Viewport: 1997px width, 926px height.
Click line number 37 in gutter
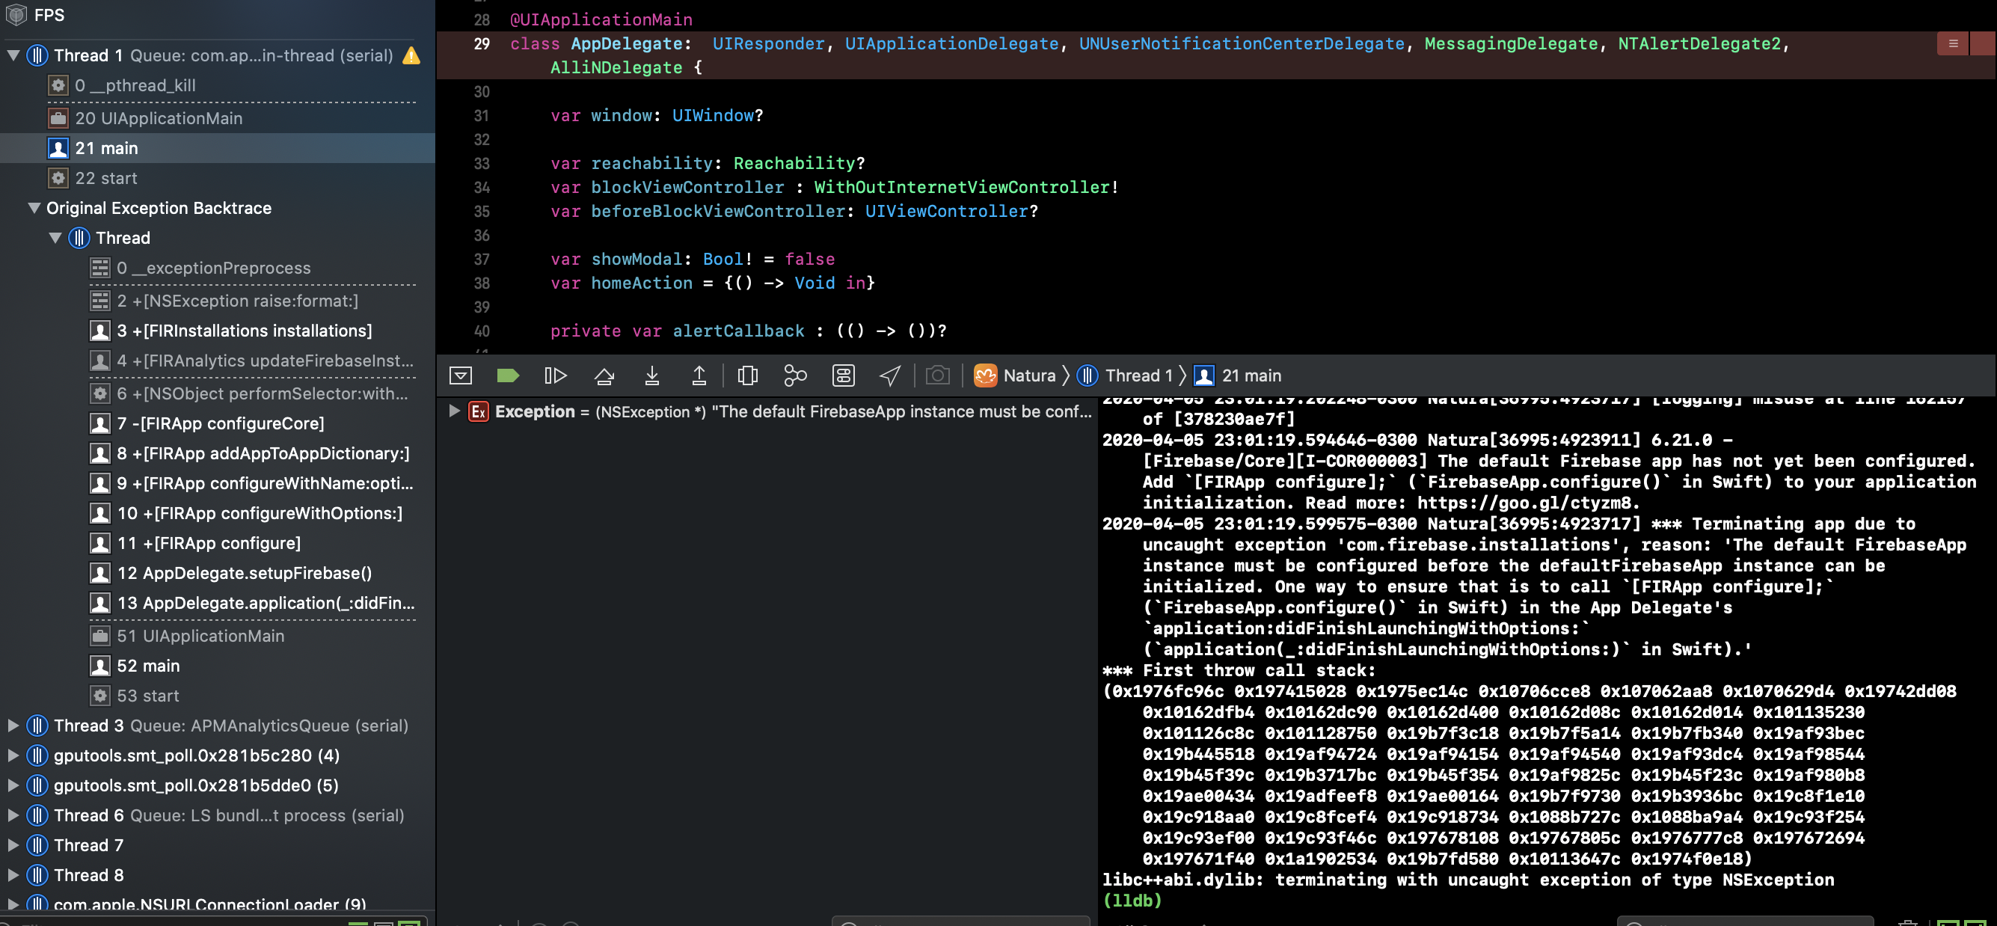click(x=482, y=260)
